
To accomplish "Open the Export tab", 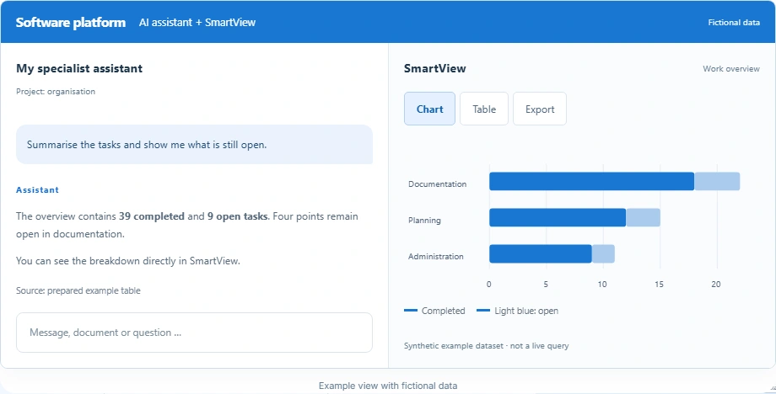I will [x=540, y=109].
